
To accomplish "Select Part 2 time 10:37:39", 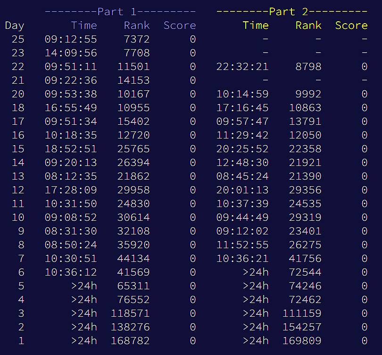I will click(x=242, y=203).
